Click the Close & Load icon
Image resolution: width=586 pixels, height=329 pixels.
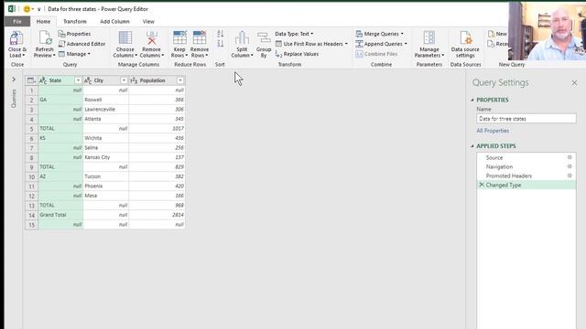[x=16, y=38]
